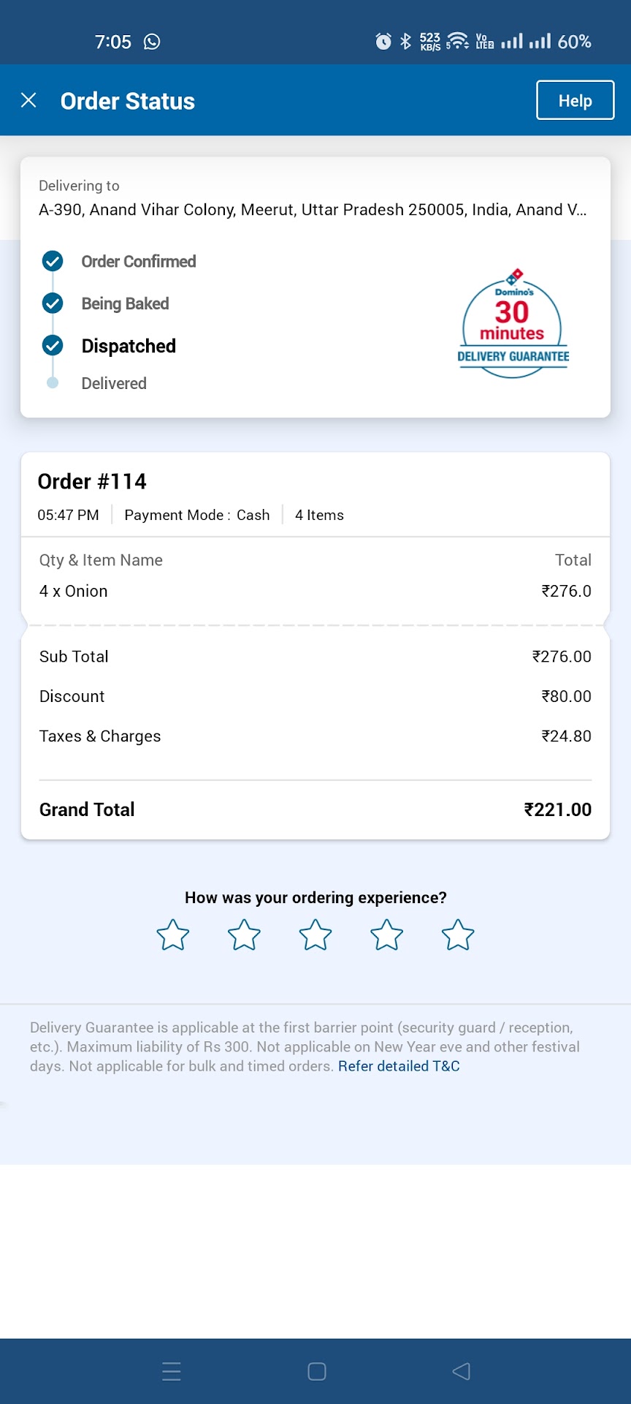Give a four star rating

click(386, 935)
